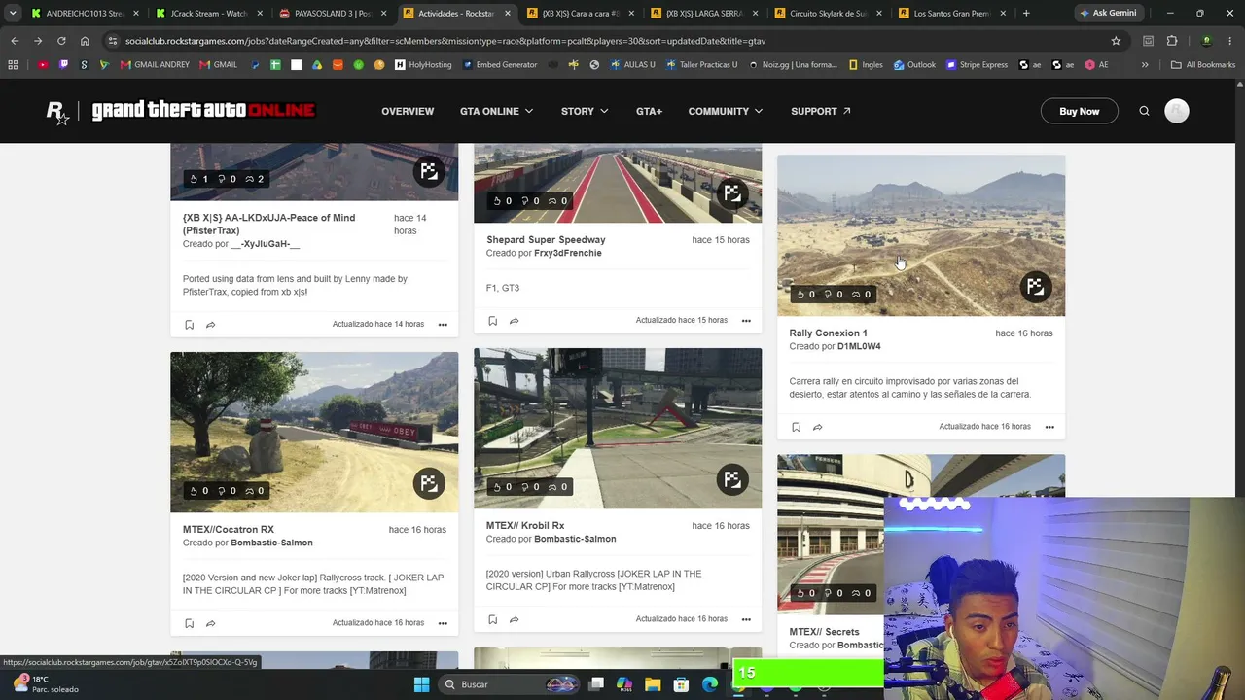Go back to the previous page

[15, 41]
